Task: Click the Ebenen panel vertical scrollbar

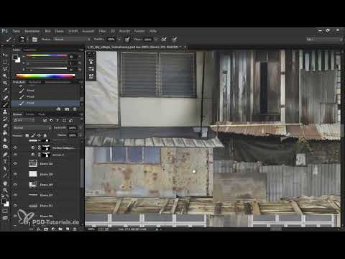Action: pyautogui.click(x=82, y=173)
